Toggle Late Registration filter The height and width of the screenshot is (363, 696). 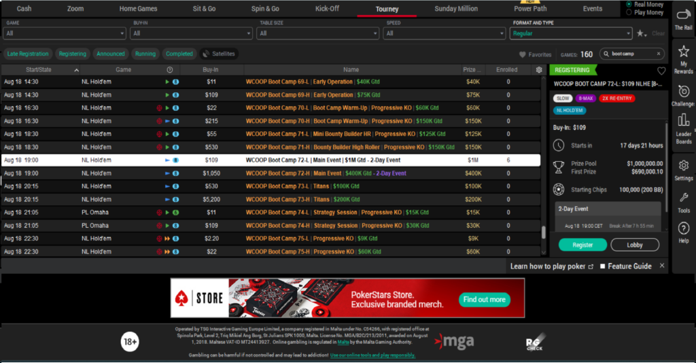coord(27,54)
